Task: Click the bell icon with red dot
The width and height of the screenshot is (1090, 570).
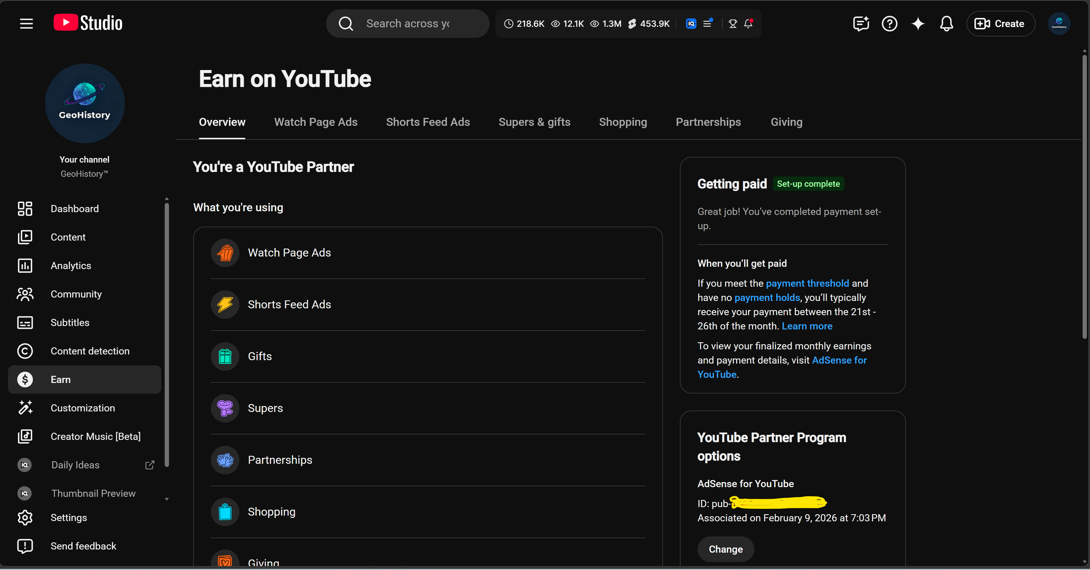Action: click(748, 23)
